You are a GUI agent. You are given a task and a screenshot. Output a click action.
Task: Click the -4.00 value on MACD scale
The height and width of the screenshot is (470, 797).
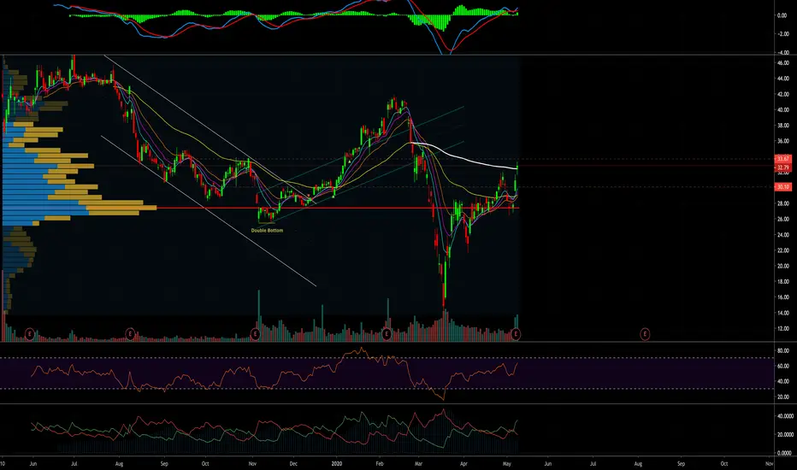pyautogui.click(x=782, y=52)
